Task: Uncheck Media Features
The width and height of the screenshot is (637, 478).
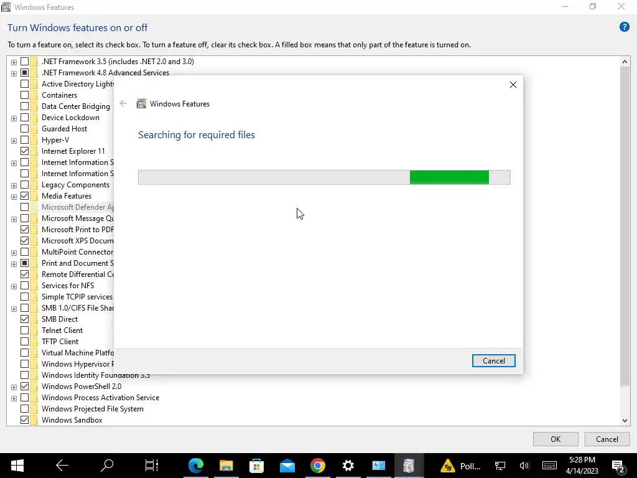Action: tap(24, 196)
